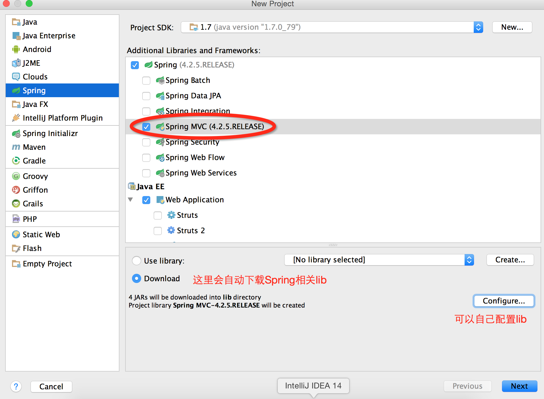The height and width of the screenshot is (399, 544).
Task: Select the Download radio button
Action: 137,278
